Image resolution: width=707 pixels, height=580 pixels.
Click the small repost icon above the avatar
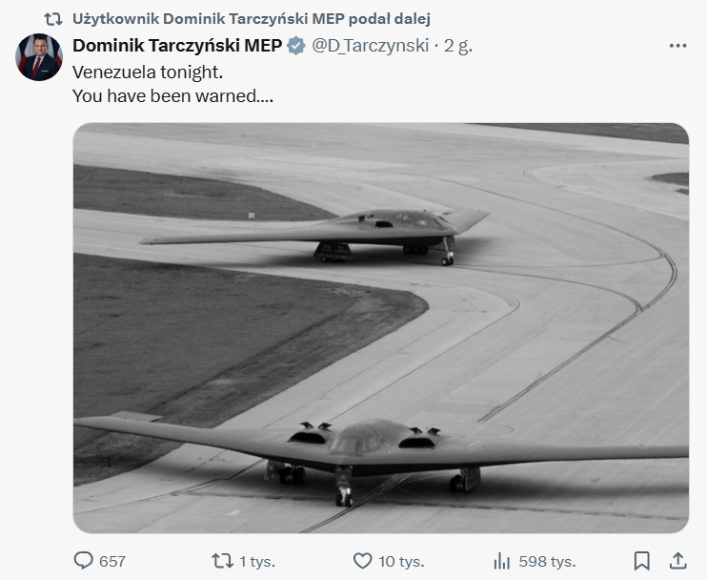[x=53, y=18]
